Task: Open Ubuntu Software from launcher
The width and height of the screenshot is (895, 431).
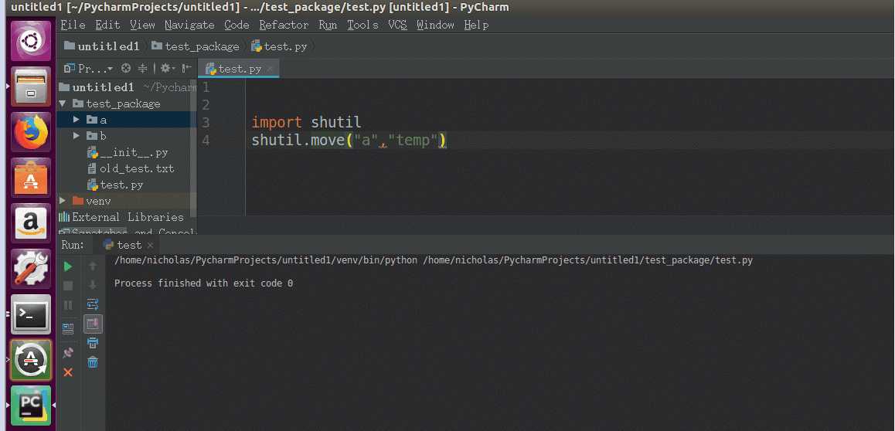Action: click(x=31, y=178)
